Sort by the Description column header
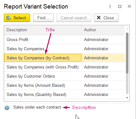This screenshot has height=119, width=136. [43, 30]
